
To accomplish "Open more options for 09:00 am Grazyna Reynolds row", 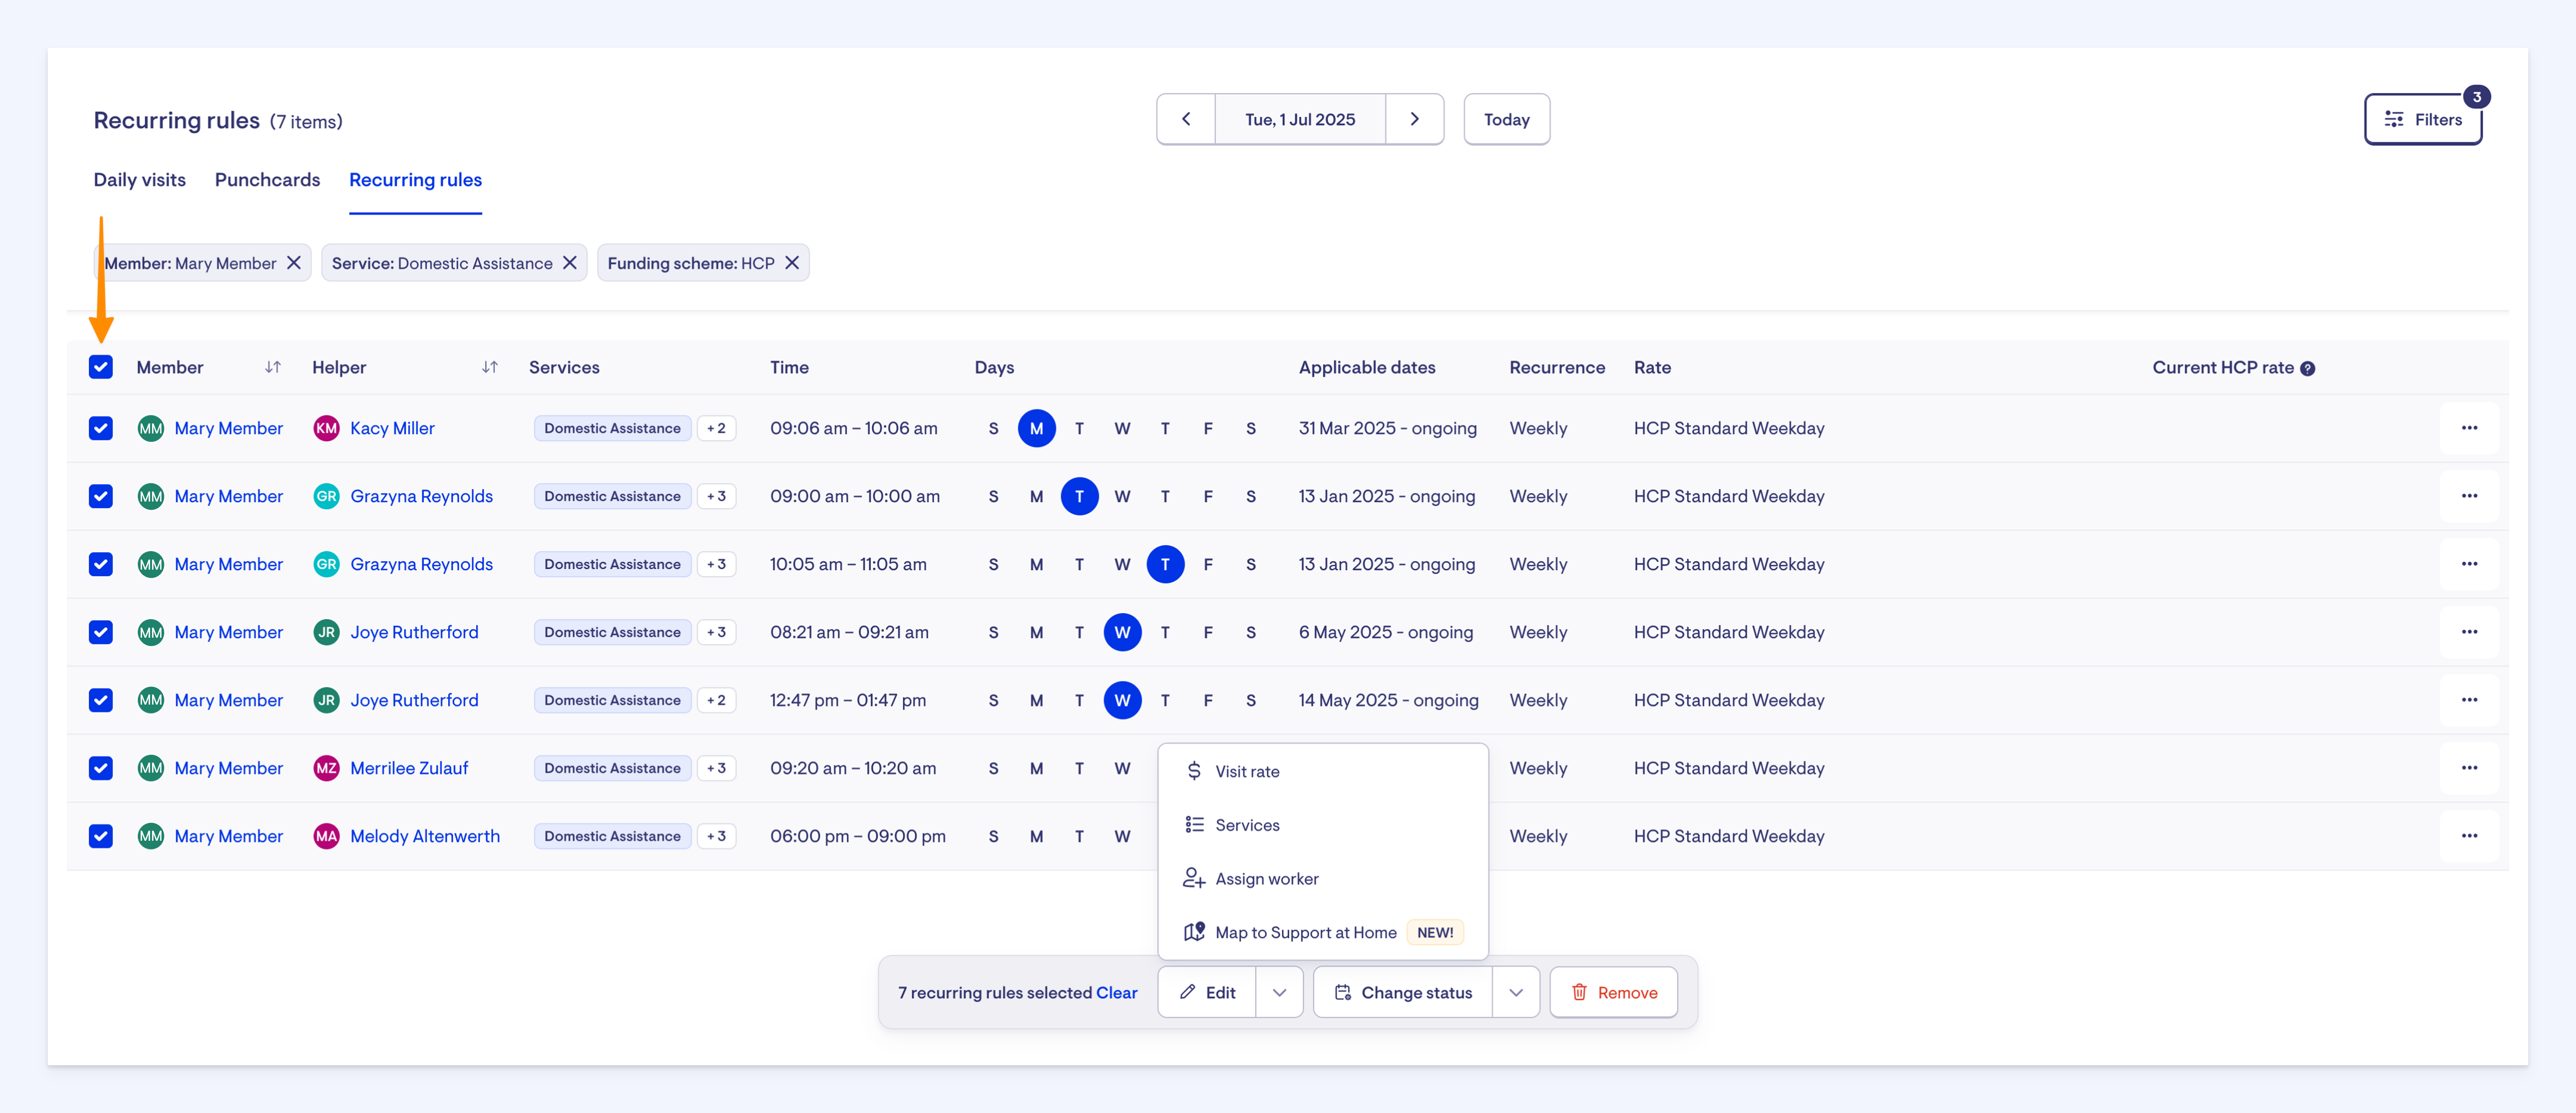I will point(2469,496).
